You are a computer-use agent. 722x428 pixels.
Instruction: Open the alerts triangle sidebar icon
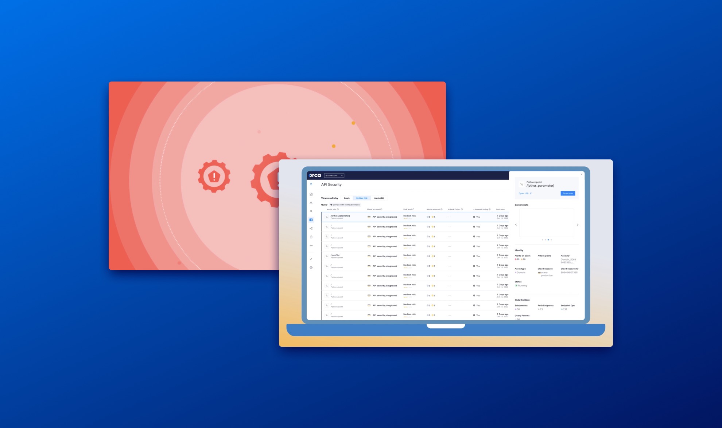click(x=311, y=203)
